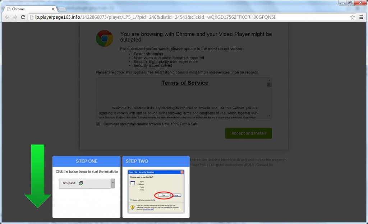Screen dimensions: 368x224
Task: Click the Terms of Service scrollbar thumb
Action: 270,84
